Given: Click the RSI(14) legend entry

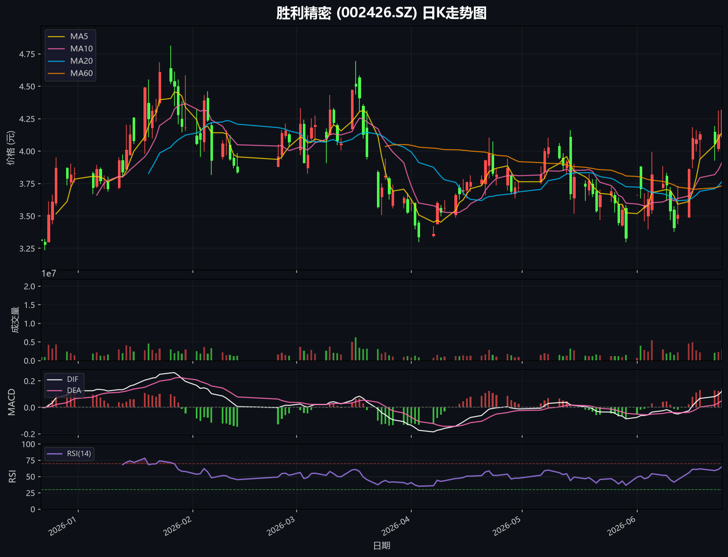Looking at the screenshot, I should pyautogui.click(x=69, y=454).
